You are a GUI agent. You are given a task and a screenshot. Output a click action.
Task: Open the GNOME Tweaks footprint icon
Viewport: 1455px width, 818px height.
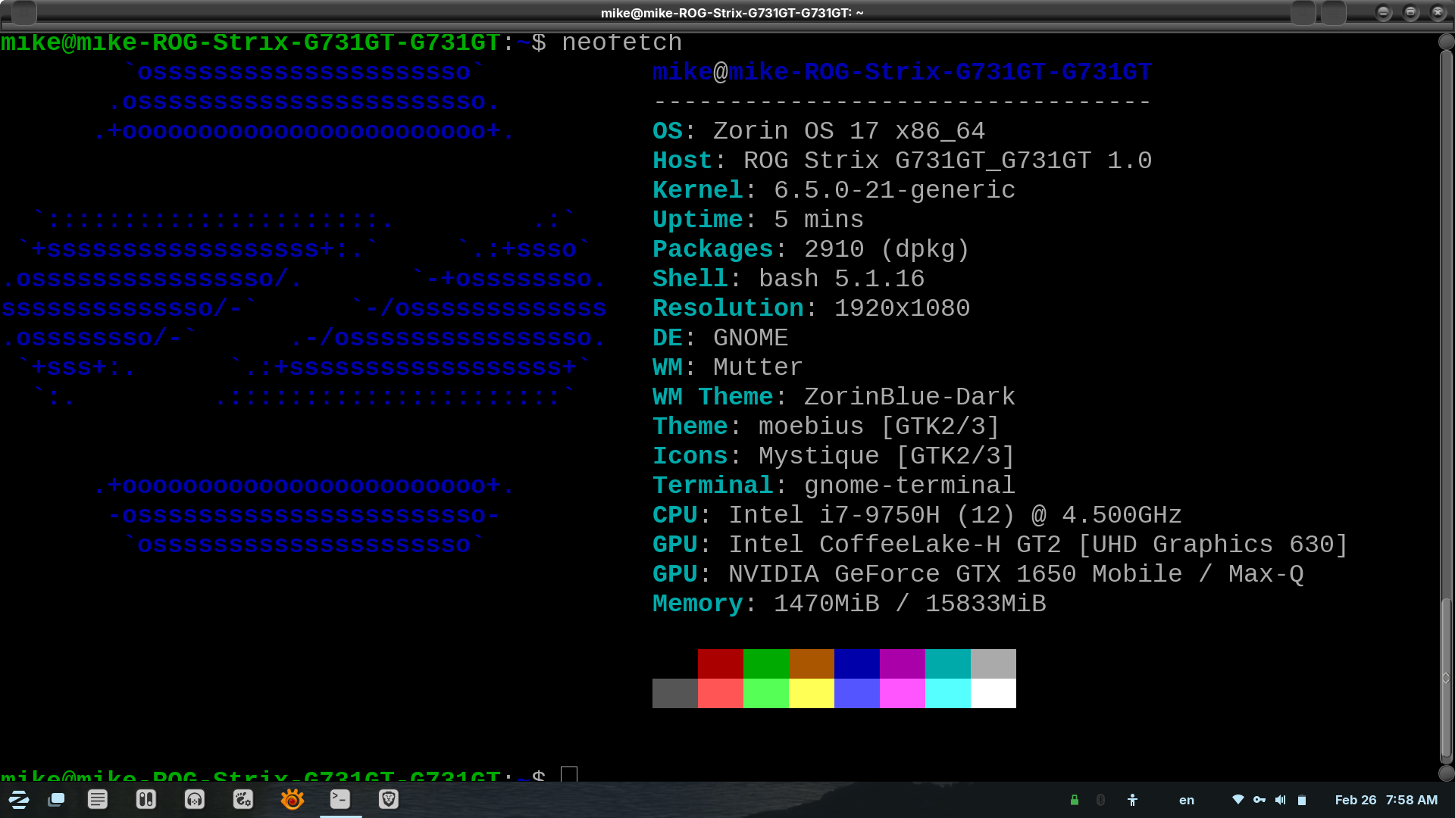[243, 799]
